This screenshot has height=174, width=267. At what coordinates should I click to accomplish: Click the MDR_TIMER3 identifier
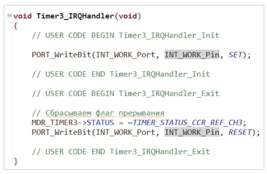tap(55, 123)
